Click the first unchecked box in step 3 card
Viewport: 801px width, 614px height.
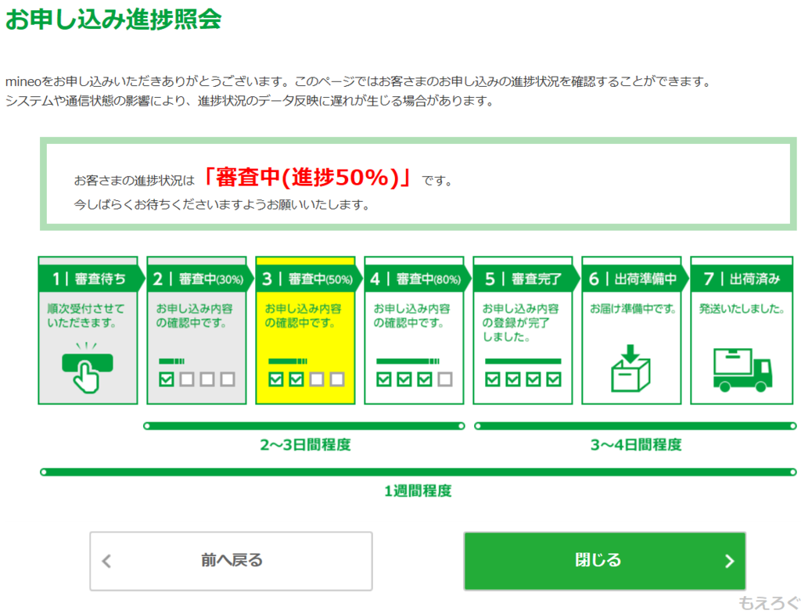tap(317, 379)
